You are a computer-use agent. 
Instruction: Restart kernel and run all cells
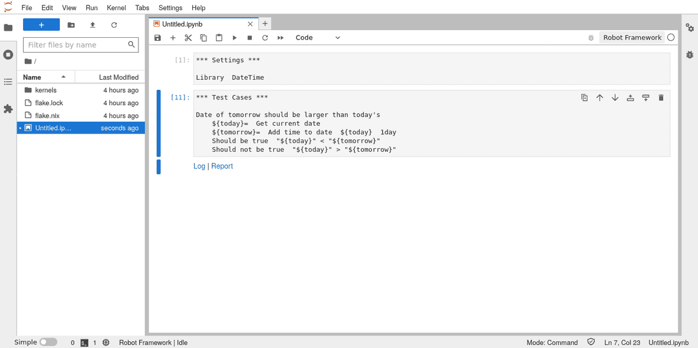tap(280, 38)
